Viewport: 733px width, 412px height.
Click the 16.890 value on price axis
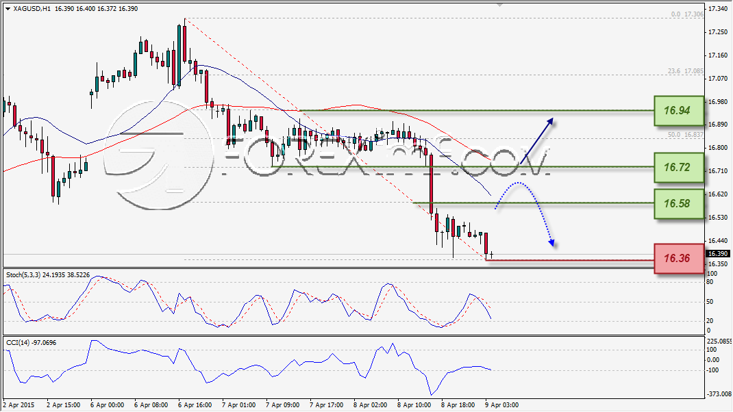click(x=718, y=125)
